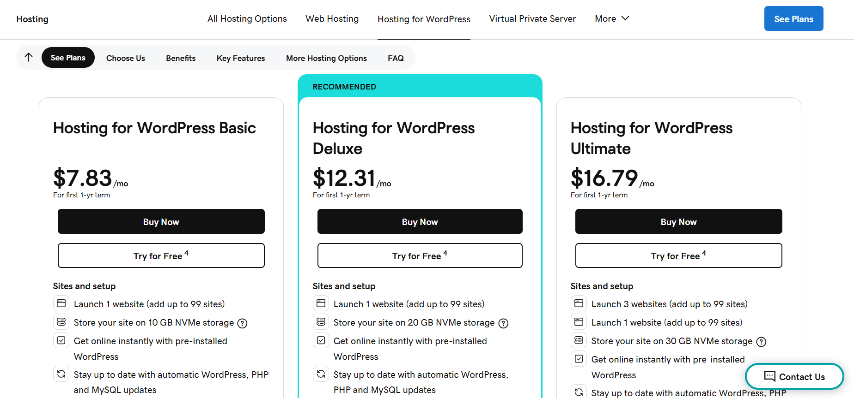This screenshot has height=398, width=854.
Task: Select Hosting for WordPress menu item
Action: coord(424,19)
